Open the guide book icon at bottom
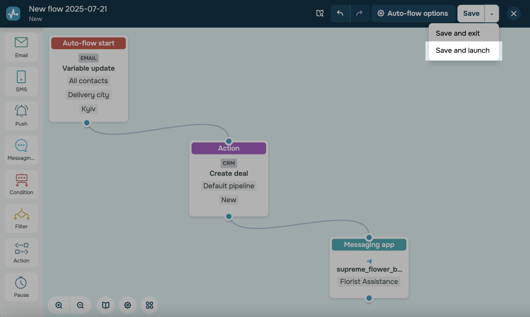The height and width of the screenshot is (317, 530). pos(106,305)
